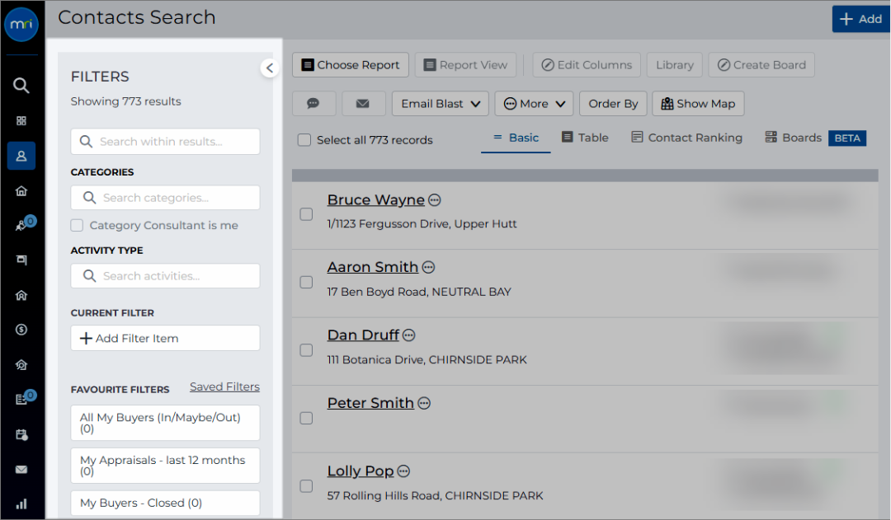Image resolution: width=891 pixels, height=520 pixels.
Task: Open Dan Druff contact link
Action: pyautogui.click(x=363, y=335)
